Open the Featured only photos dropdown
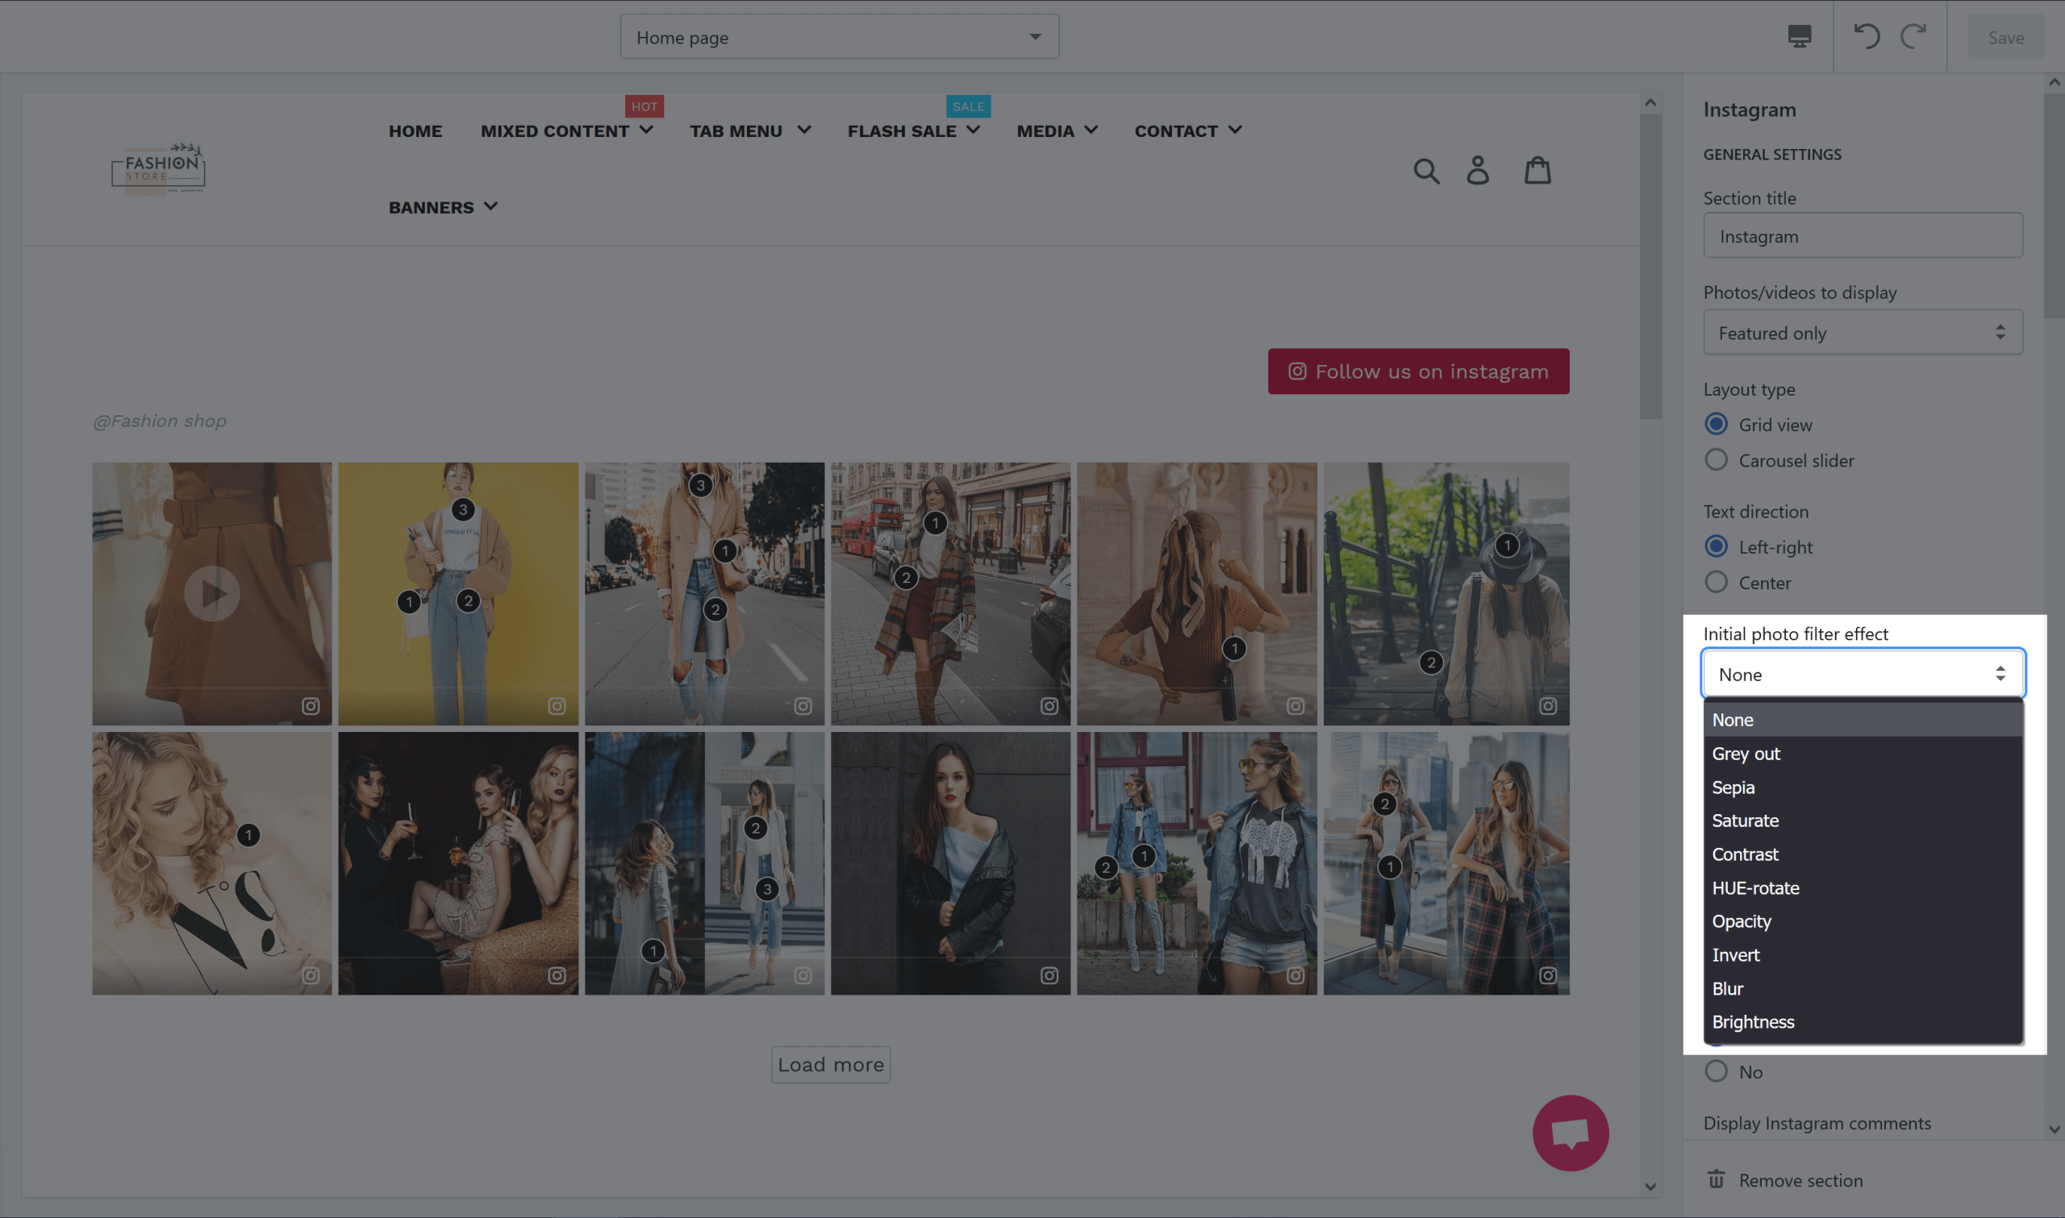 [1863, 332]
